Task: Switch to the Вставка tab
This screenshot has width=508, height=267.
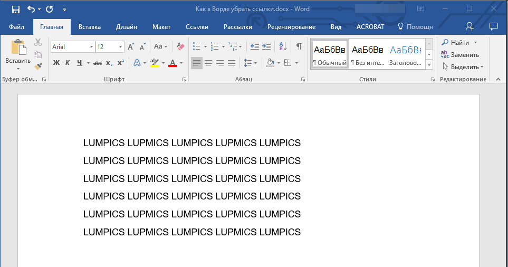Action: (90, 27)
